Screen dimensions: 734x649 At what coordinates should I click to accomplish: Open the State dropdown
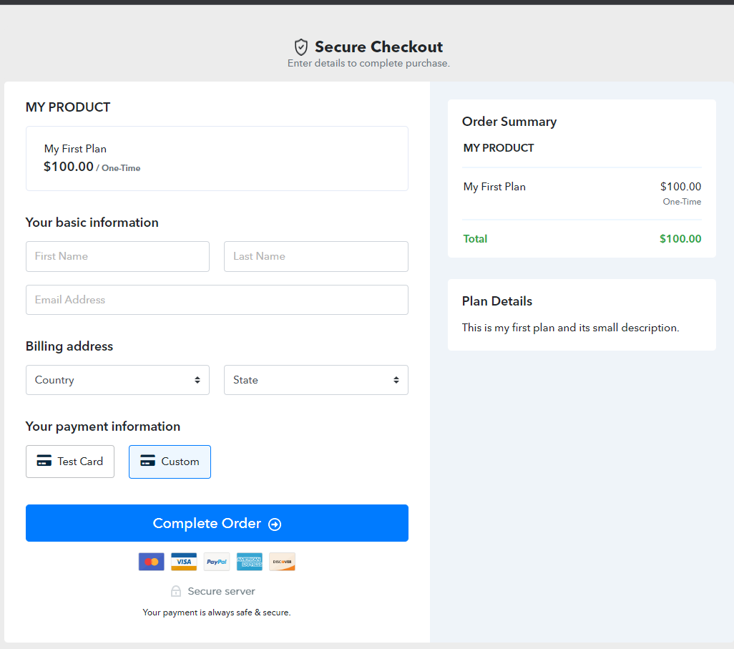pos(316,380)
